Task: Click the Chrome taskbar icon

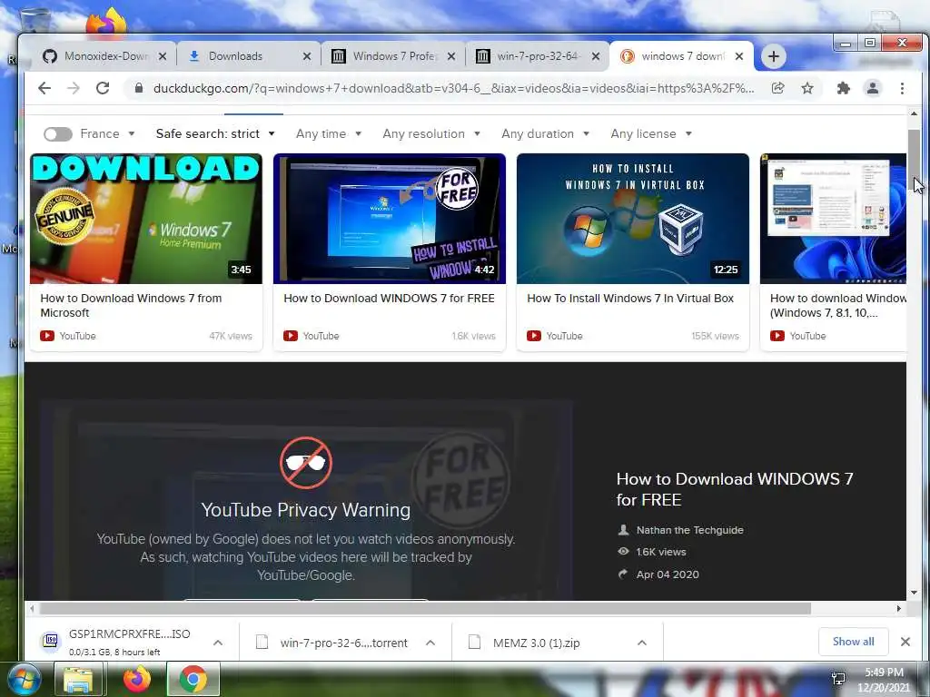Action: click(193, 679)
